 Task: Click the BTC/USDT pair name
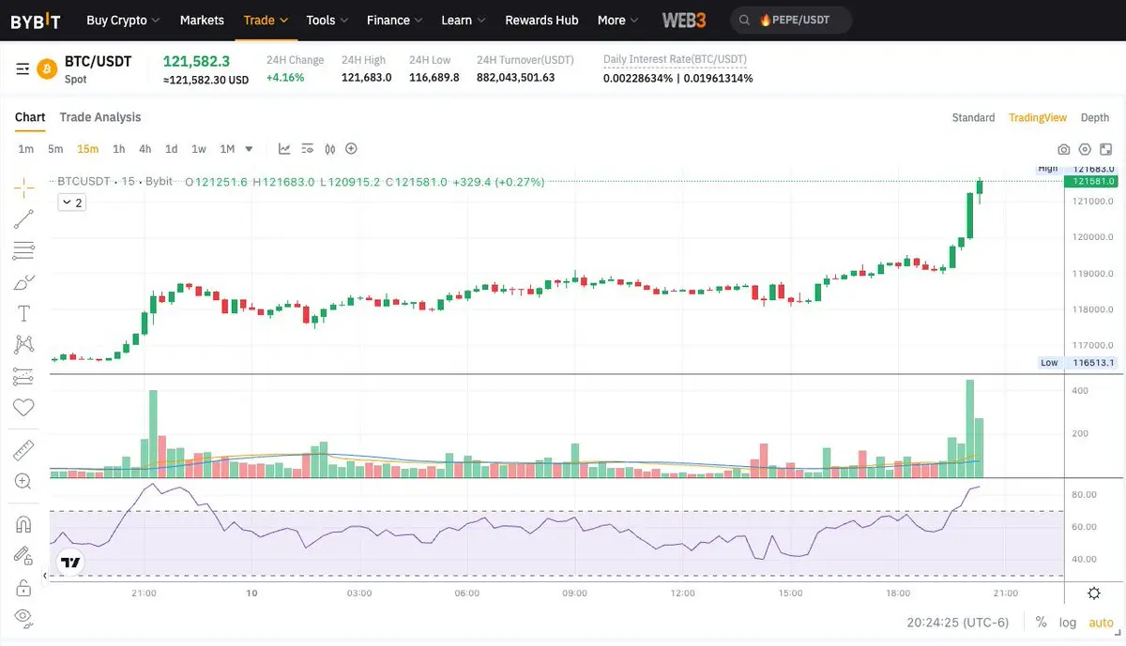click(98, 62)
